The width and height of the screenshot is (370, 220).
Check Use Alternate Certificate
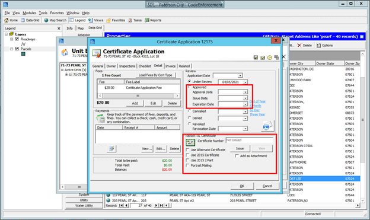point(187,150)
